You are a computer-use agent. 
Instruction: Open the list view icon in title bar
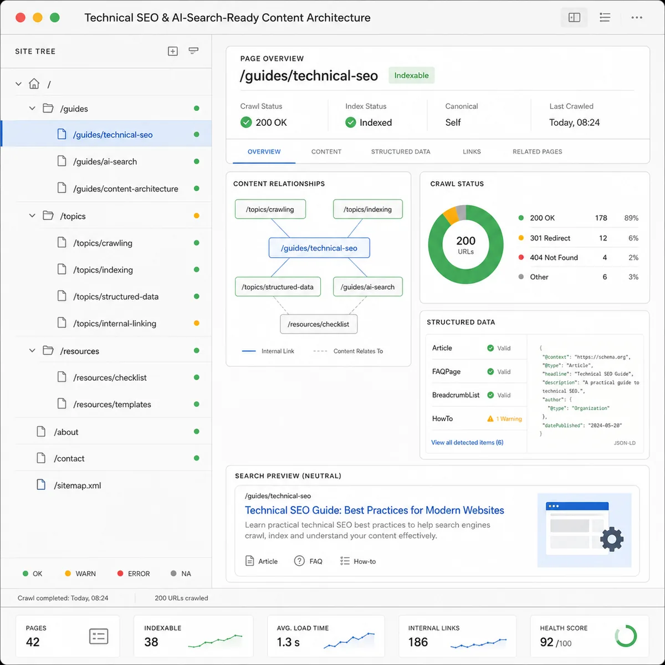(605, 18)
